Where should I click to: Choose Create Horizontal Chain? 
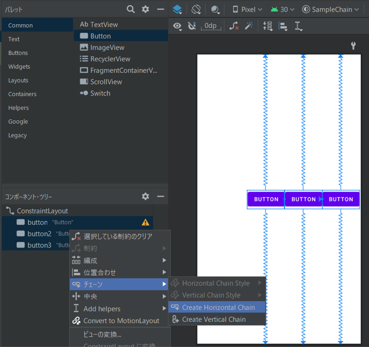[x=217, y=308]
